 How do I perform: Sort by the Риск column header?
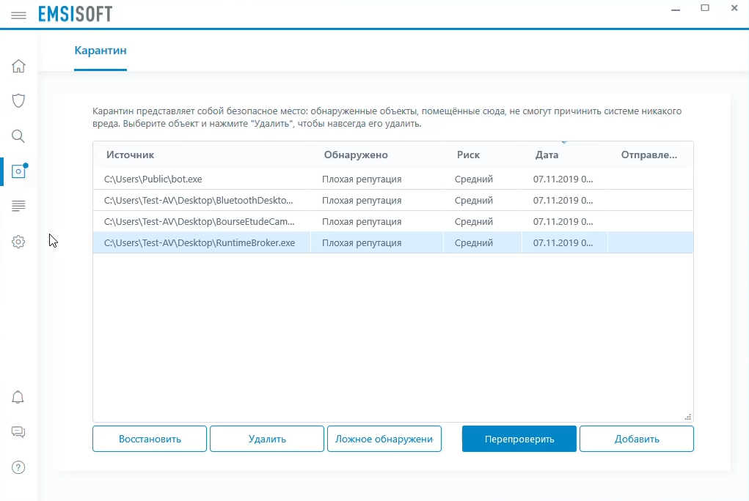[468, 155]
